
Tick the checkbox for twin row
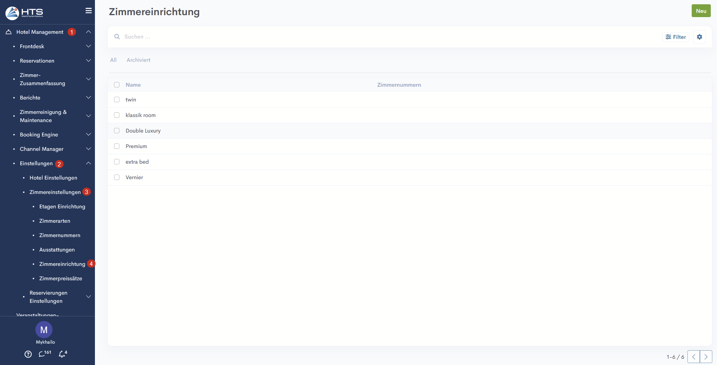pyautogui.click(x=117, y=100)
